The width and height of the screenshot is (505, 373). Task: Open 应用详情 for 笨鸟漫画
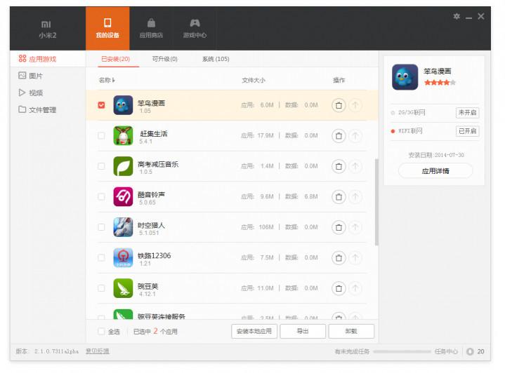click(x=435, y=171)
